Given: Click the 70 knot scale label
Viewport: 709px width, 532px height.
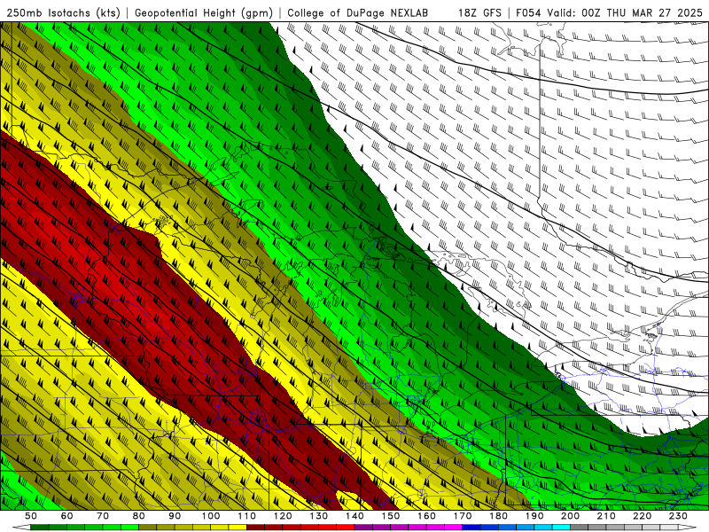Looking at the screenshot, I should click(x=103, y=516).
